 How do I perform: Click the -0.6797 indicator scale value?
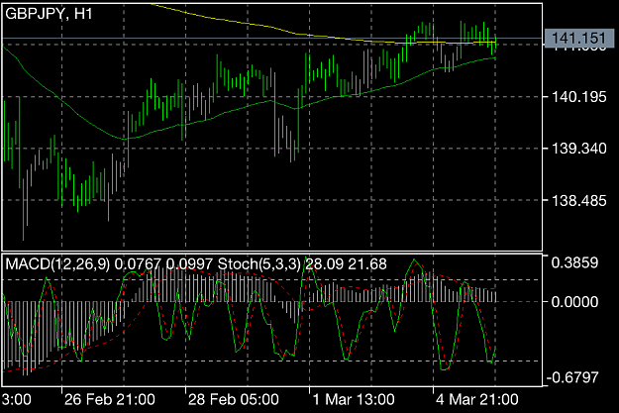point(572,377)
